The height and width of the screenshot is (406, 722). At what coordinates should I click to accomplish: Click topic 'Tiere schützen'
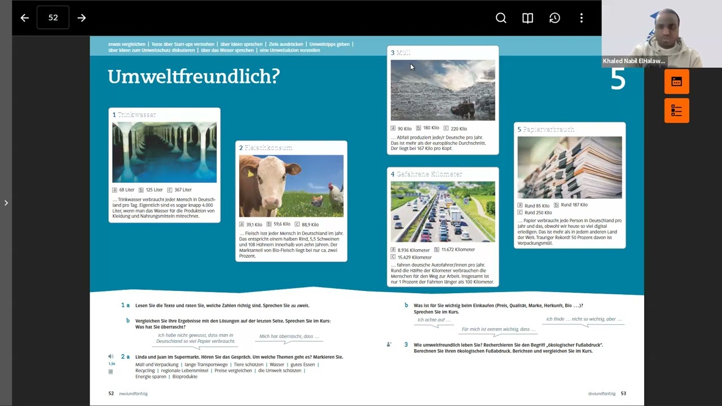(x=248, y=364)
